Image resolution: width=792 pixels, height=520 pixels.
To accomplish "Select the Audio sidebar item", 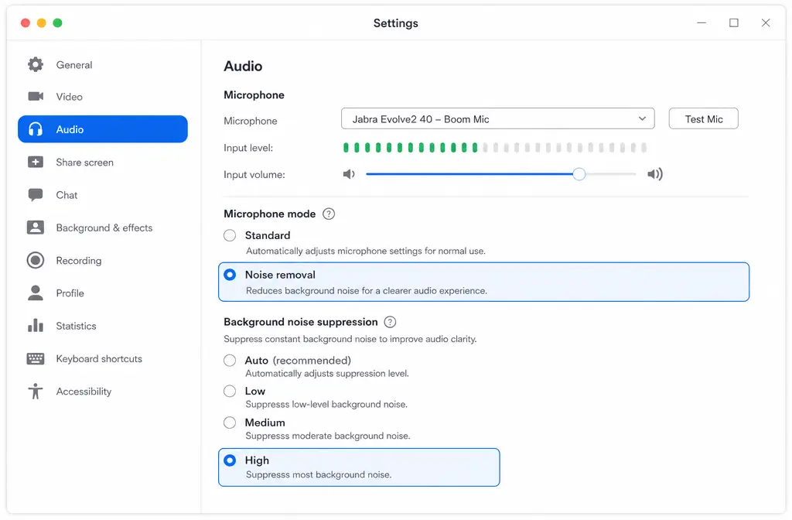I will click(x=103, y=129).
